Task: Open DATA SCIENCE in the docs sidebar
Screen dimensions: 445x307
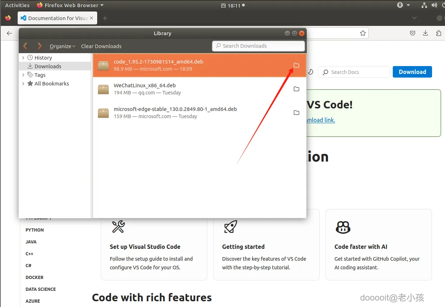Action: [41, 289]
